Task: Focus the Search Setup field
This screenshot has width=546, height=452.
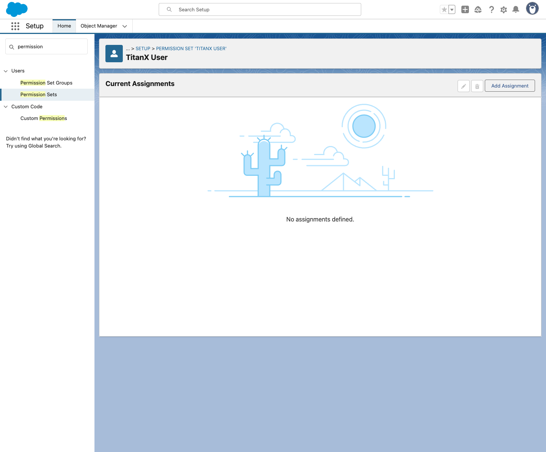Action: [x=260, y=9]
